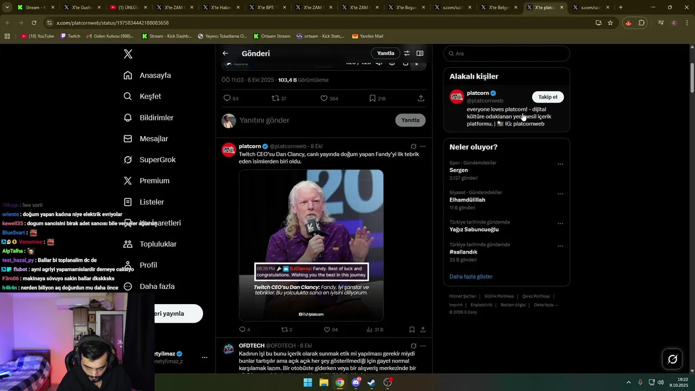Click the X logo in the sidebar

point(128,54)
